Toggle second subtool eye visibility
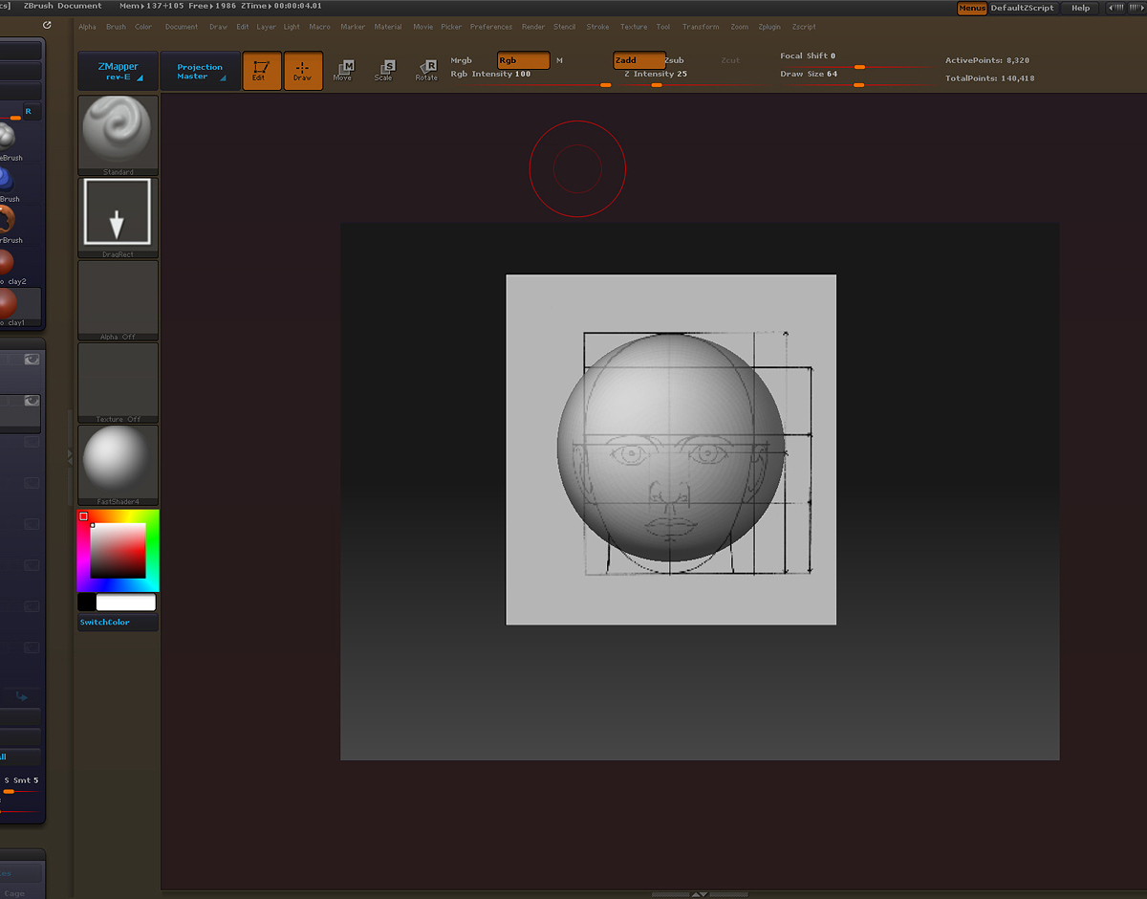 point(32,401)
